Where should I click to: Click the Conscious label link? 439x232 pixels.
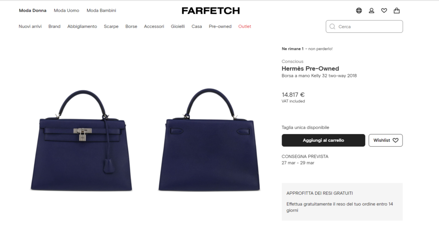pos(292,62)
